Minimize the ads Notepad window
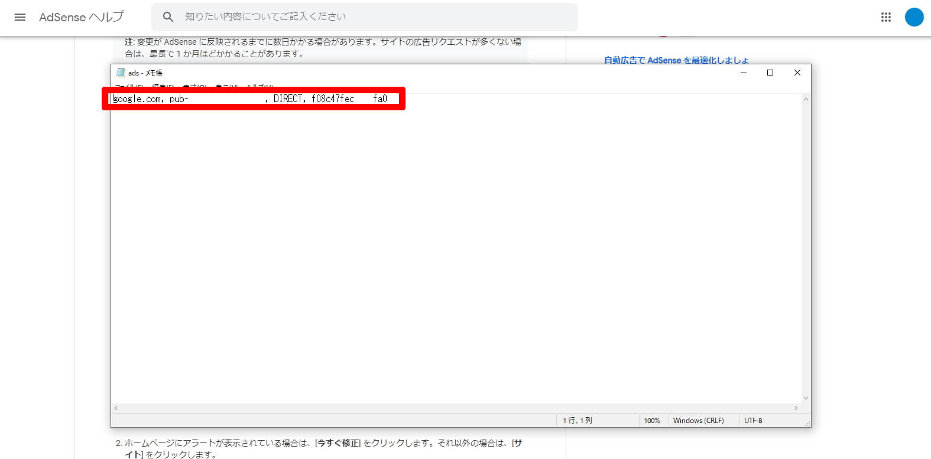The width and height of the screenshot is (931, 459). (x=744, y=73)
